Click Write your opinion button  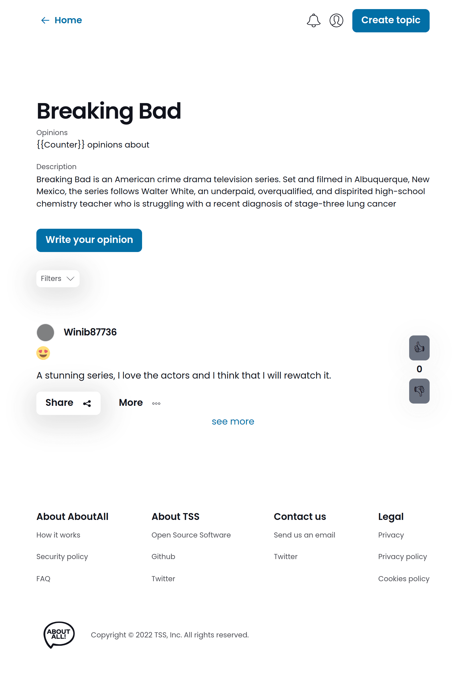coord(89,240)
